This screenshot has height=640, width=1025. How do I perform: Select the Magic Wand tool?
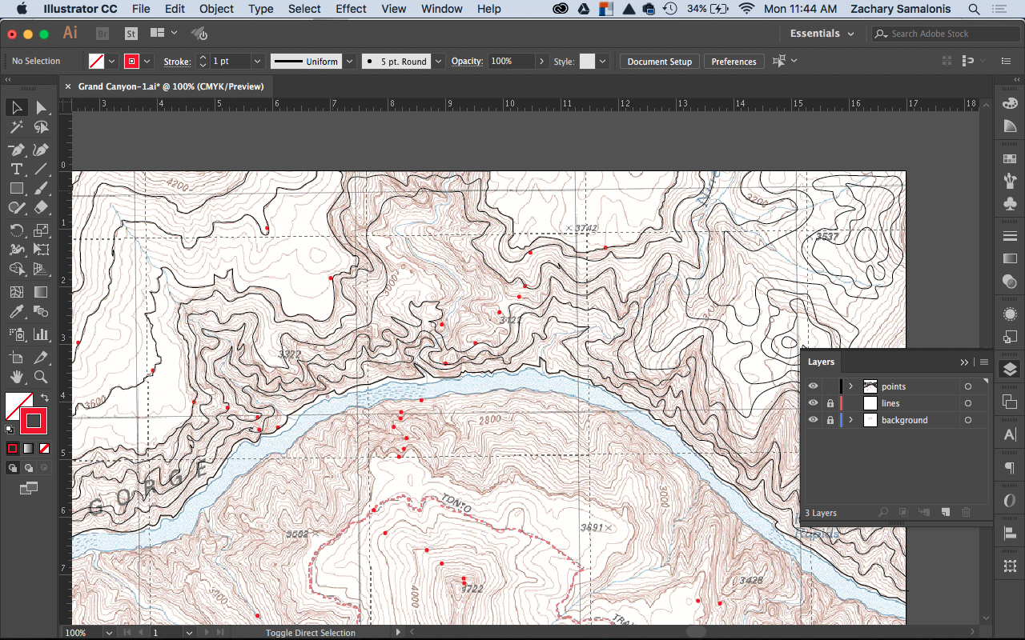[16, 127]
